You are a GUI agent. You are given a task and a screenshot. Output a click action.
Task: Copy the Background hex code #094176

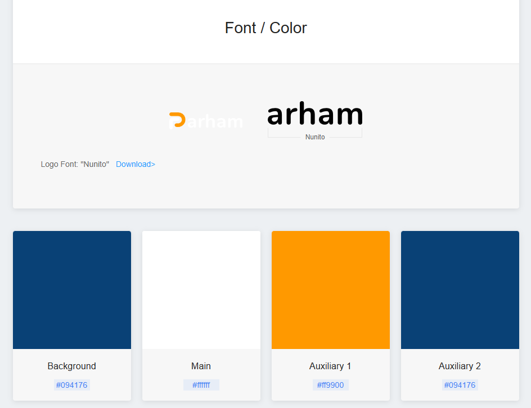pos(72,385)
